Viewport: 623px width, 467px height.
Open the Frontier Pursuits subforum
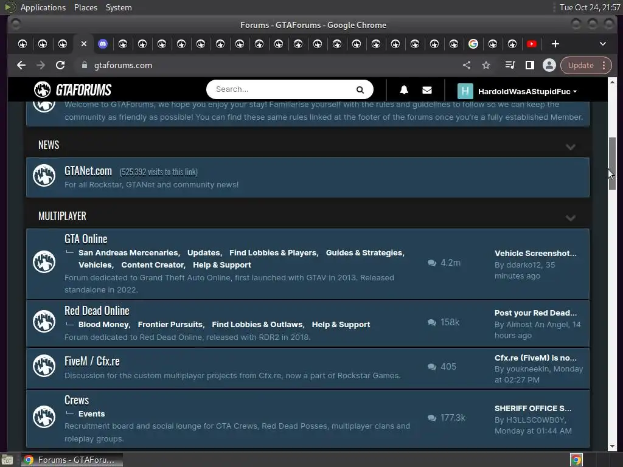click(170, 325)
